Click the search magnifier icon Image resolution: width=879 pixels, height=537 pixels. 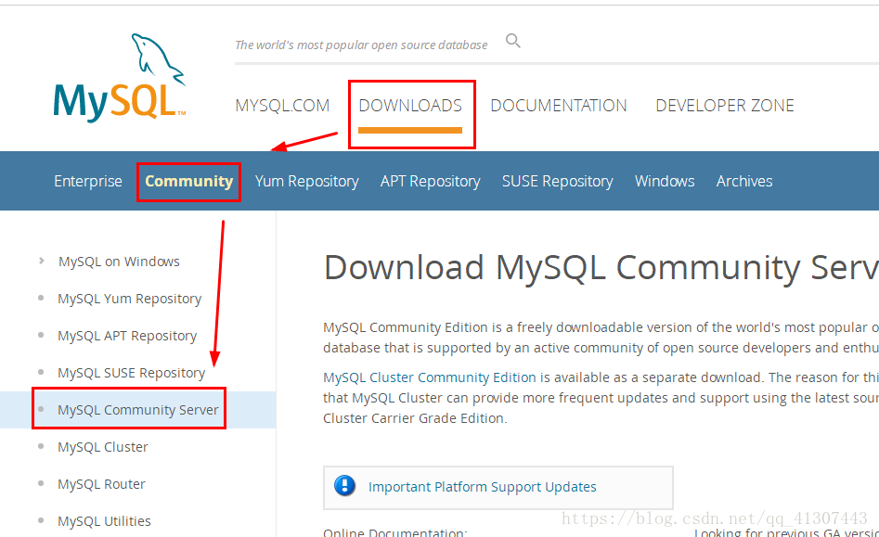[x=513, y=42]
